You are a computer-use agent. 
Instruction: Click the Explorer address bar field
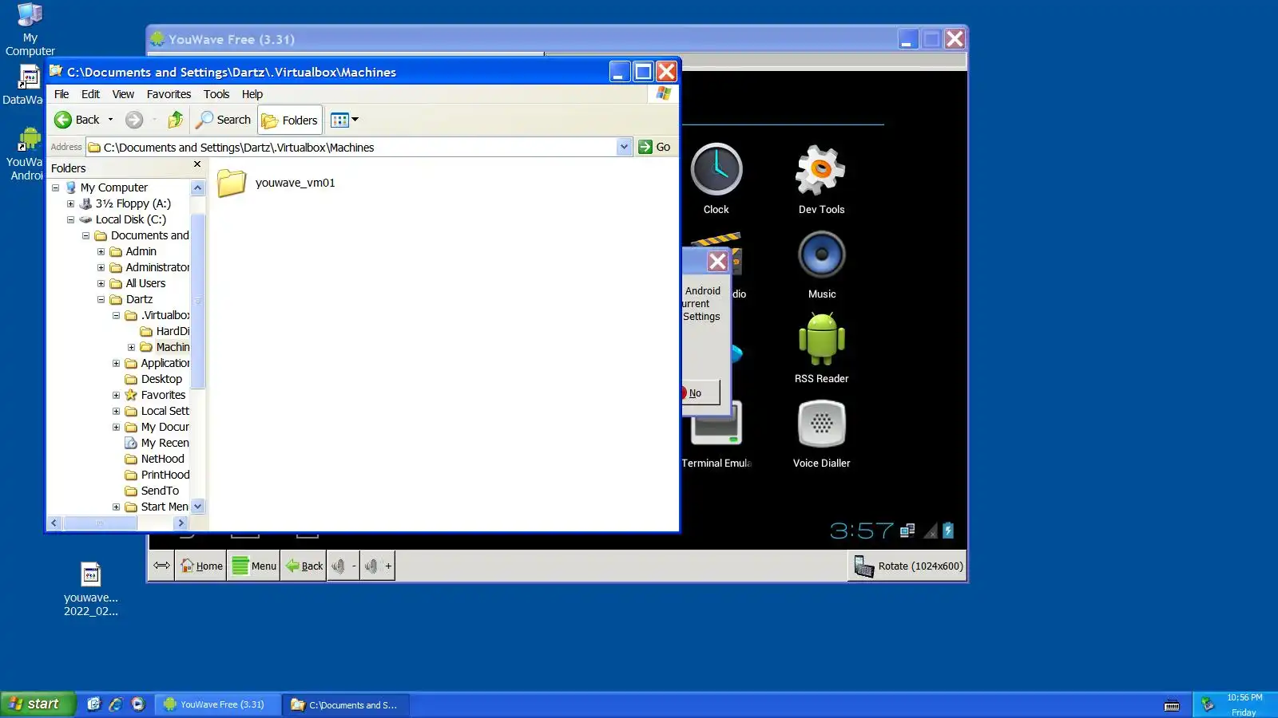point(351,148)
